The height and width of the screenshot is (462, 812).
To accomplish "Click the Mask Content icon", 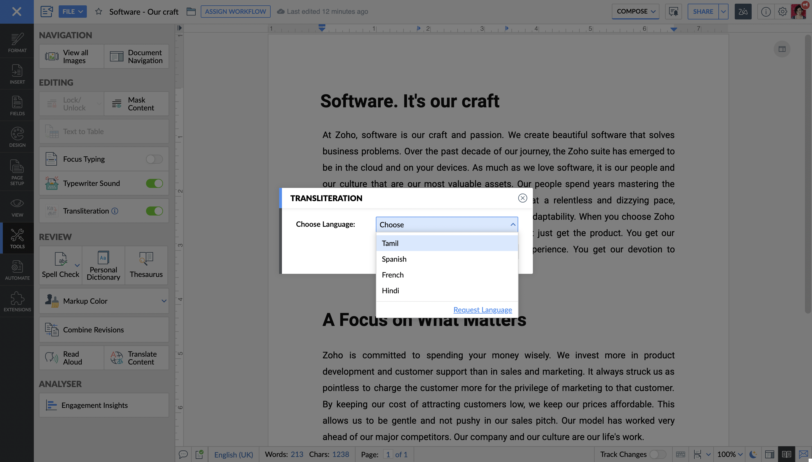I will tap(116, 104).
